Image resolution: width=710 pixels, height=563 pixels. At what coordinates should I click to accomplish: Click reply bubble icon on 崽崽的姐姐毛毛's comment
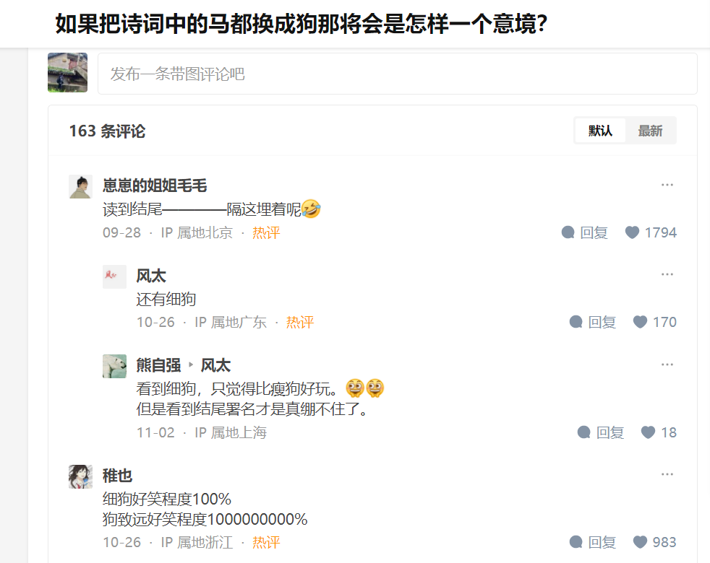click(x=568, y=232)
